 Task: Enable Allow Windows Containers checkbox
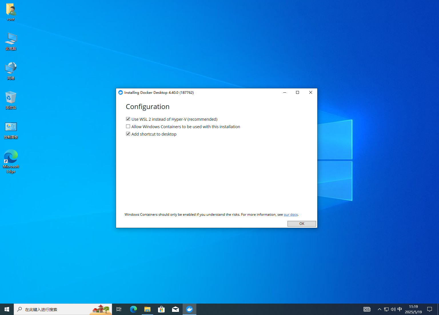(x=128, y=126)
